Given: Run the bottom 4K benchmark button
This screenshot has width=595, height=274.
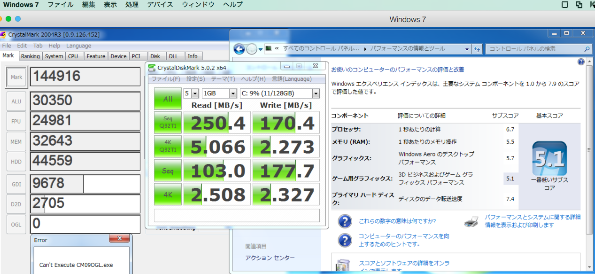Looking at the screenshot, I should click(x=168, y=194).
